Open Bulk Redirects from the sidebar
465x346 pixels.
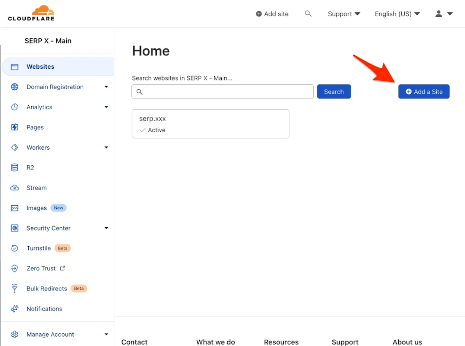[47, 289]
